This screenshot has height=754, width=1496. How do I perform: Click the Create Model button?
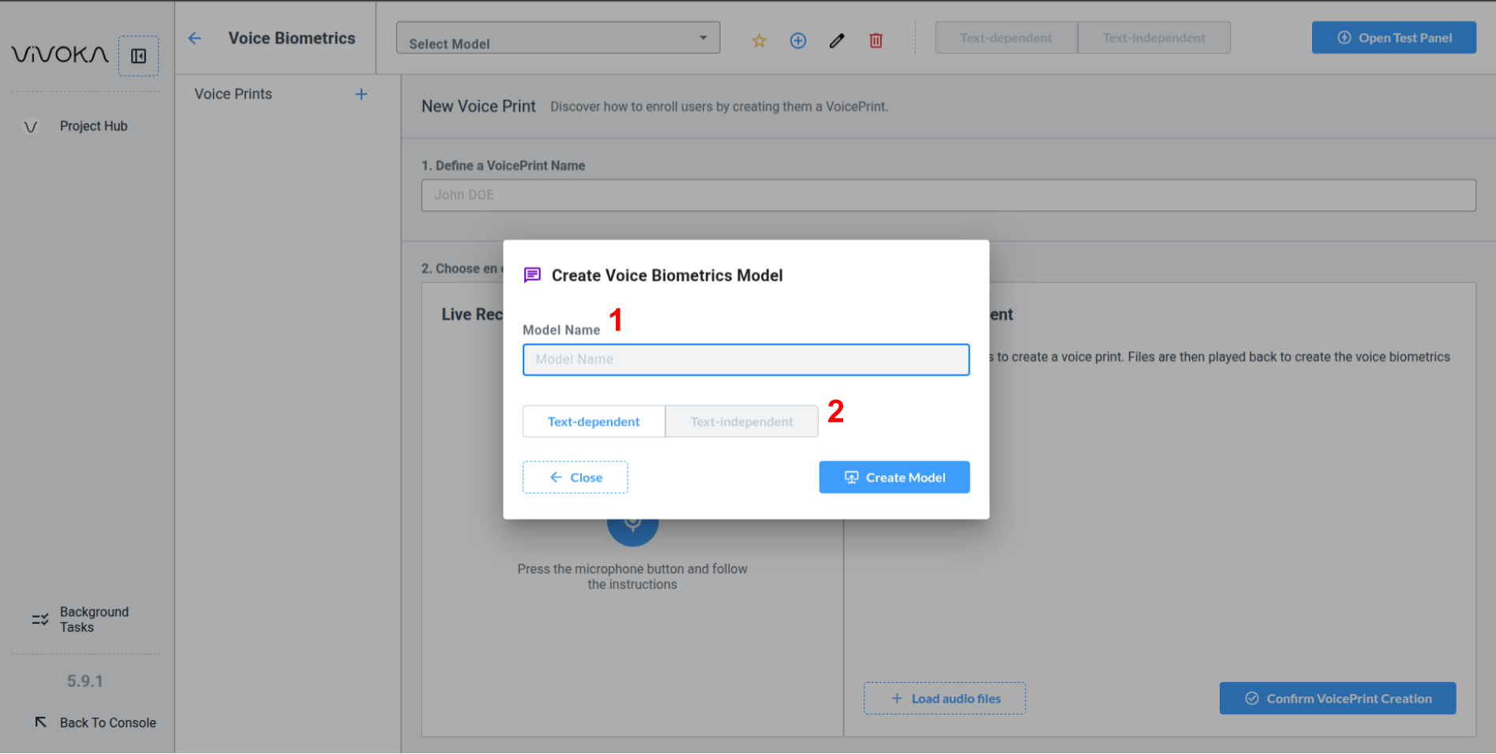point(894,477)
